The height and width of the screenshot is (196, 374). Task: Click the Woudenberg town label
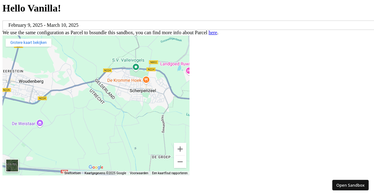(x=31, y=81)
